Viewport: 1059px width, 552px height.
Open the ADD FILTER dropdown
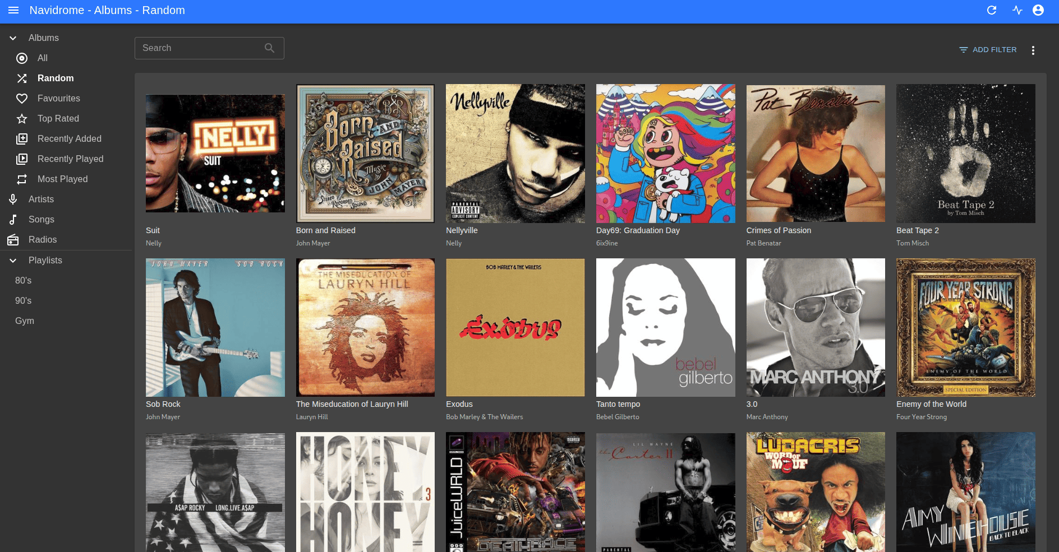(988, 50)
